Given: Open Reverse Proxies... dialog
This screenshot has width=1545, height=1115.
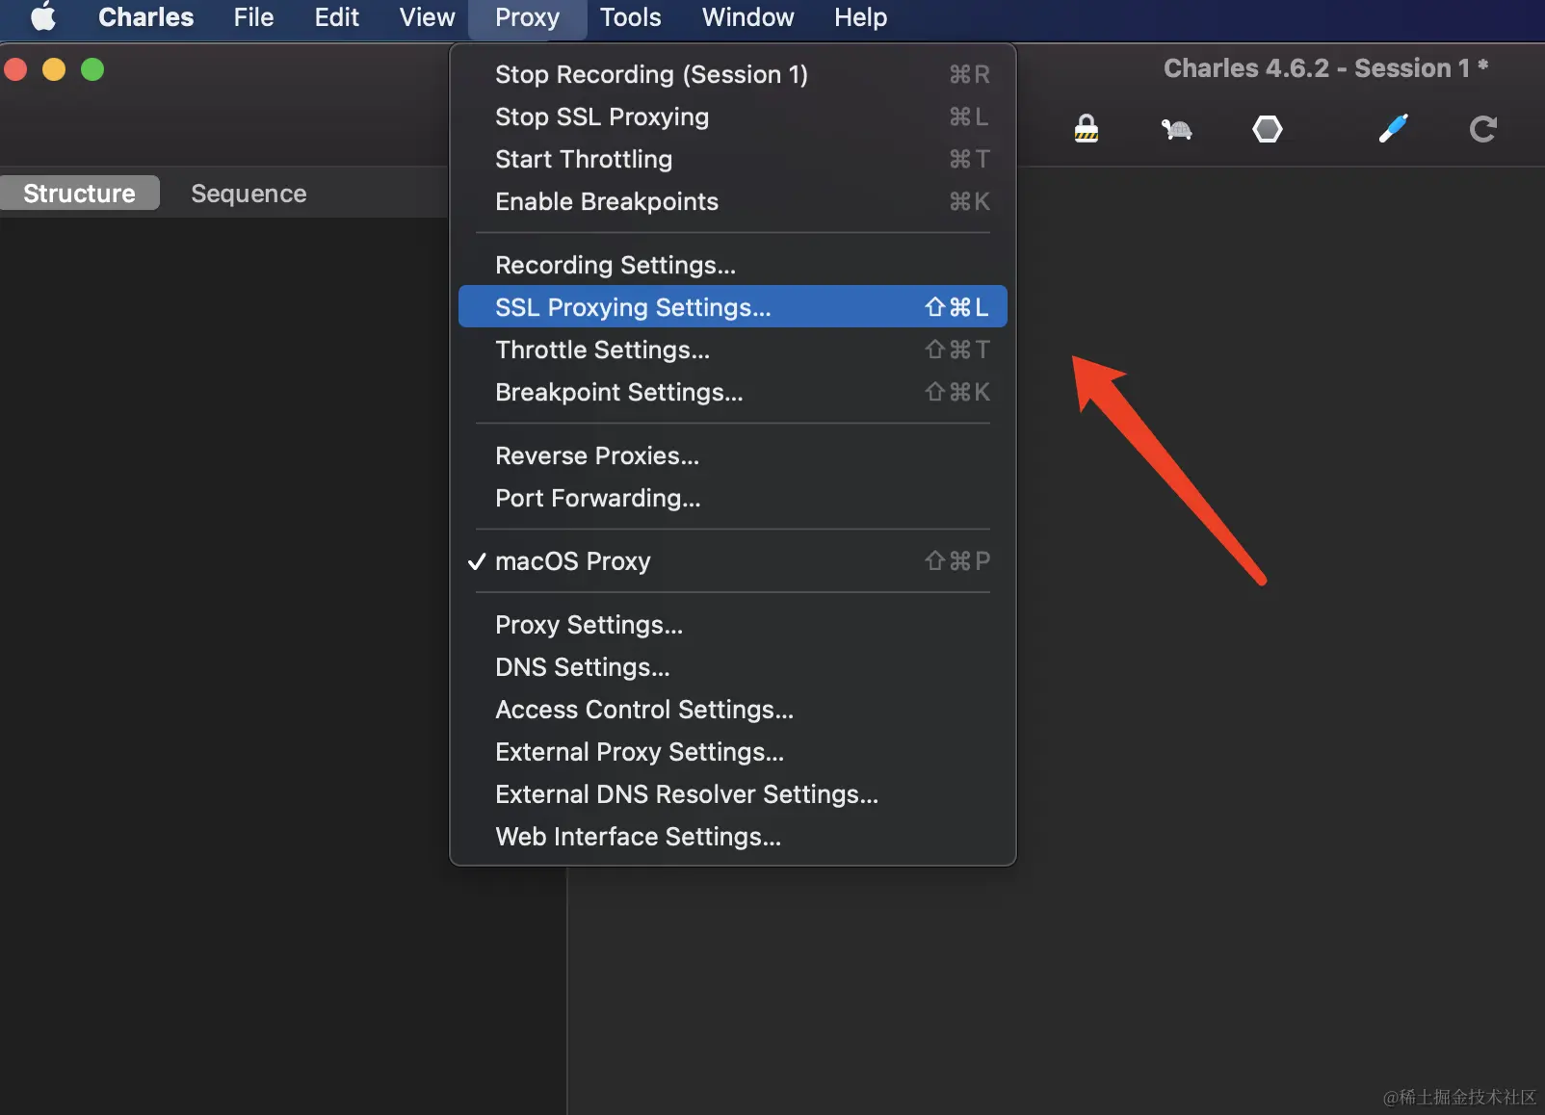Looking at the screenshot, I should pos(733,455).
